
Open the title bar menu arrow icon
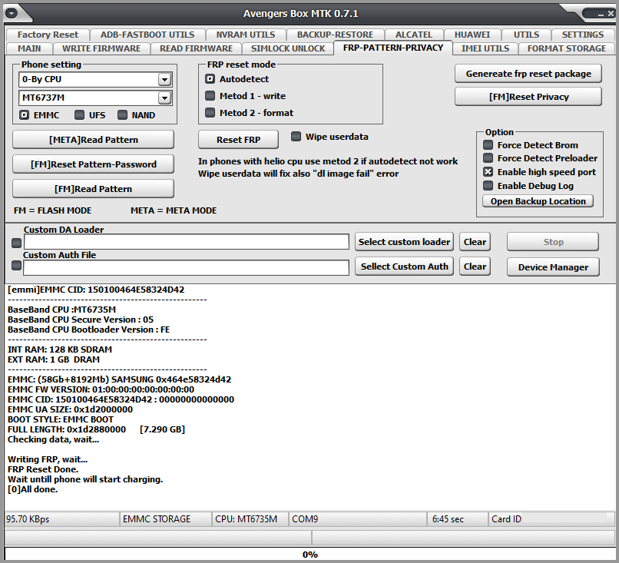pos(12,13)
